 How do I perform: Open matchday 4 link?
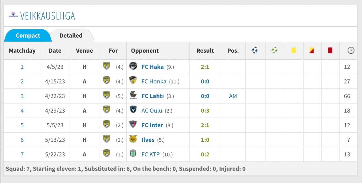(22, 111)
